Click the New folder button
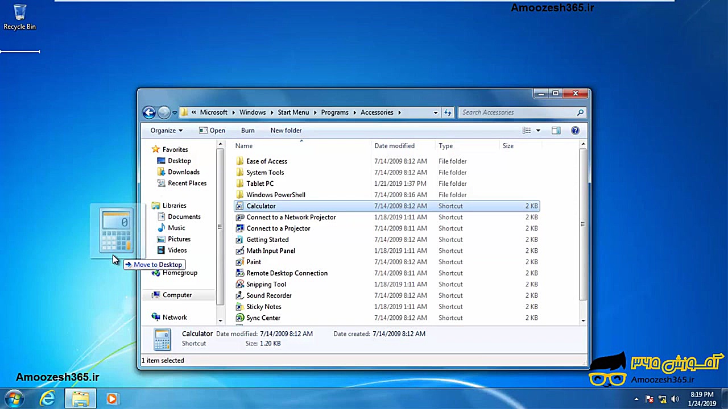Viewport: 728px width, 409px height. pos(286,131)
